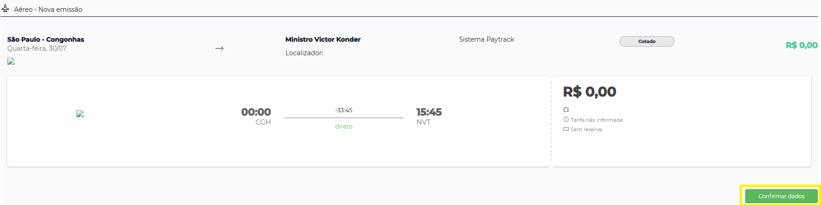Click the info icon next to Tarifa não informada

(x=566, y=119)
